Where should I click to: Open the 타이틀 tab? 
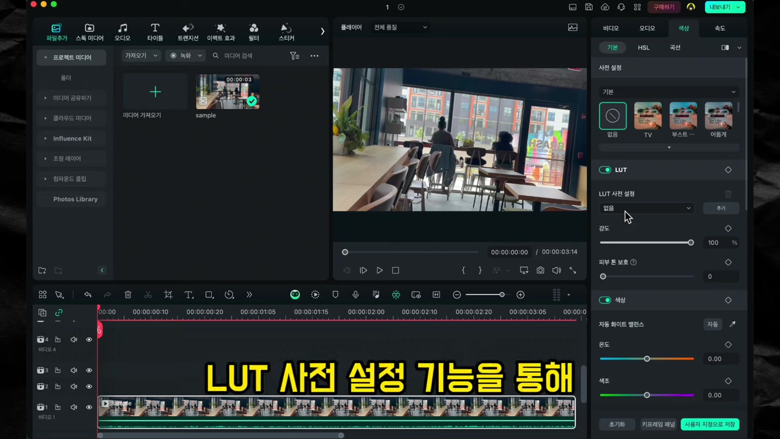pyautogui.click(x=155, y=32)
